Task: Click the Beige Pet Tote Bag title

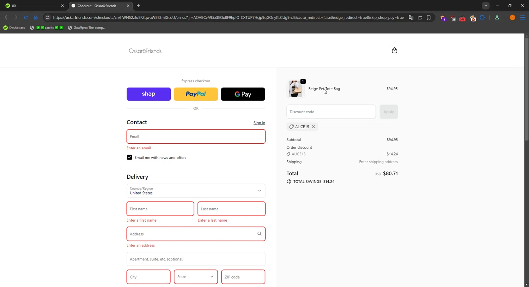Action: [x=324, y=89]
